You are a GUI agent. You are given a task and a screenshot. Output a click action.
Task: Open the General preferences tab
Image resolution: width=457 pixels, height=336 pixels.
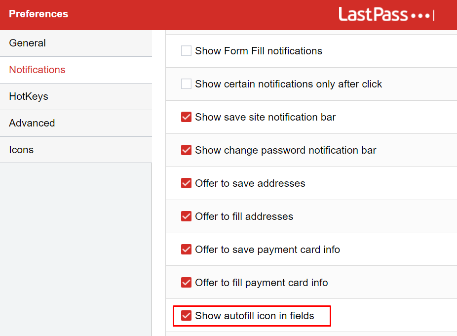point(76,43)
